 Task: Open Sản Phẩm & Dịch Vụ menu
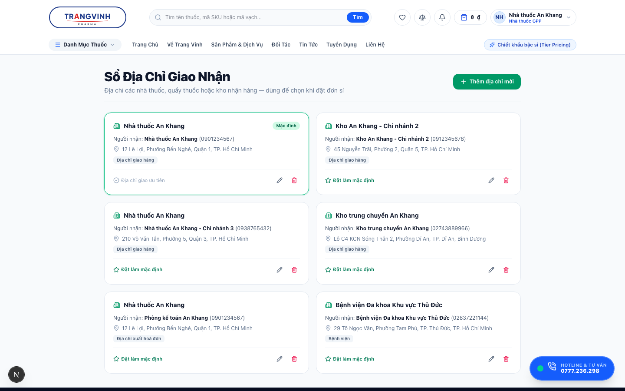tap(237, 45)
